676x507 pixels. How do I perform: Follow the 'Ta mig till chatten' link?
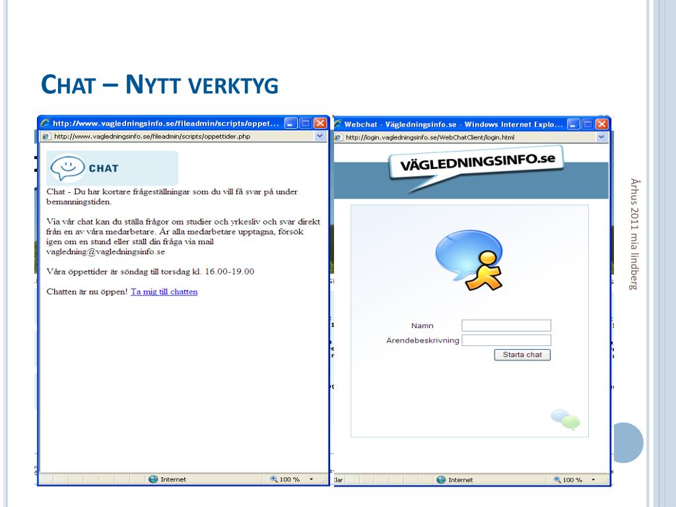(x=164, y=292)
